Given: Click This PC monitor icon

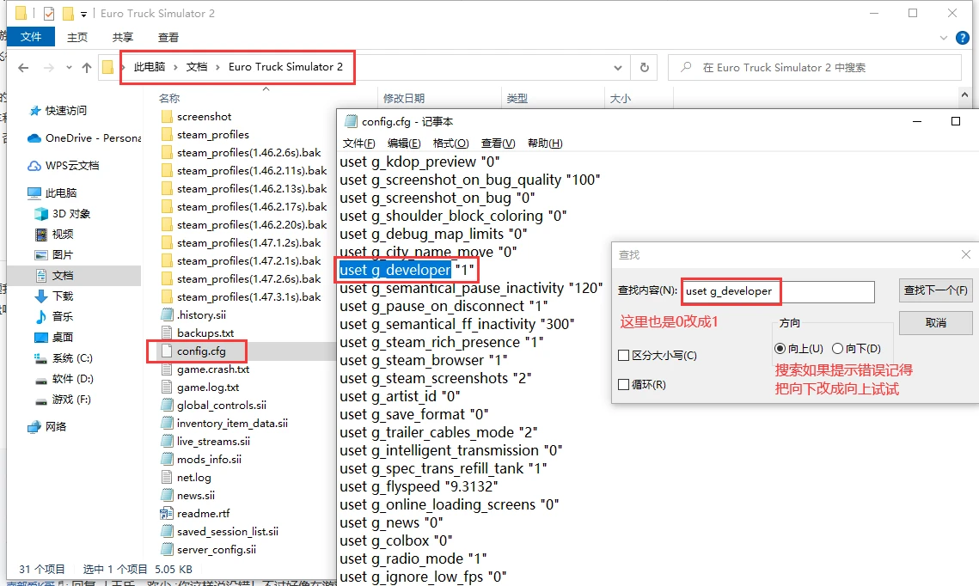Looking at the screenshot, I should [x=34, y=192].
